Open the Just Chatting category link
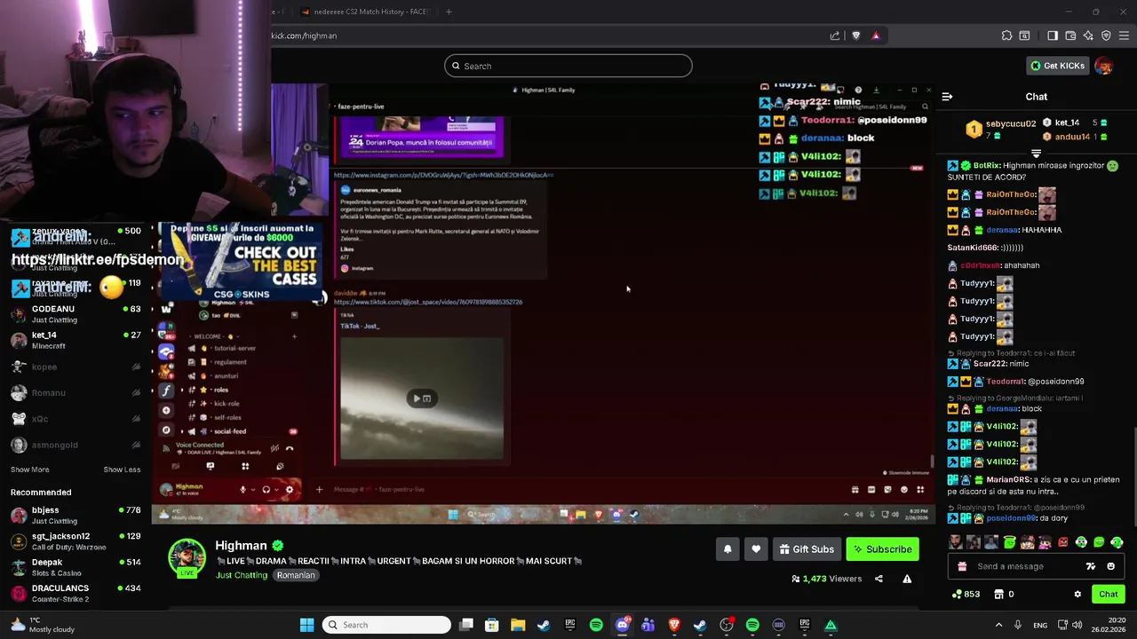This screenshot has height=639, width=1137. (242, 575)
